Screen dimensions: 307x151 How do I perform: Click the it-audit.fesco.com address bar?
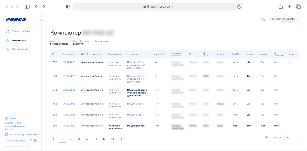coord(158,7)
